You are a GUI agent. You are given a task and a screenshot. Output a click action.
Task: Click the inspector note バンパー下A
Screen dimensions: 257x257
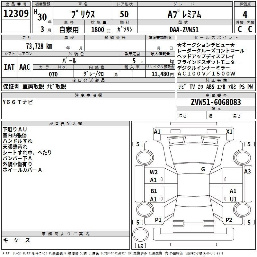point(17,158)
